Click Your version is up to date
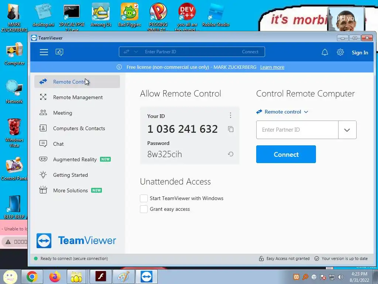The height and width of the screenshot is (284, 378). click(x=341, y=258)
